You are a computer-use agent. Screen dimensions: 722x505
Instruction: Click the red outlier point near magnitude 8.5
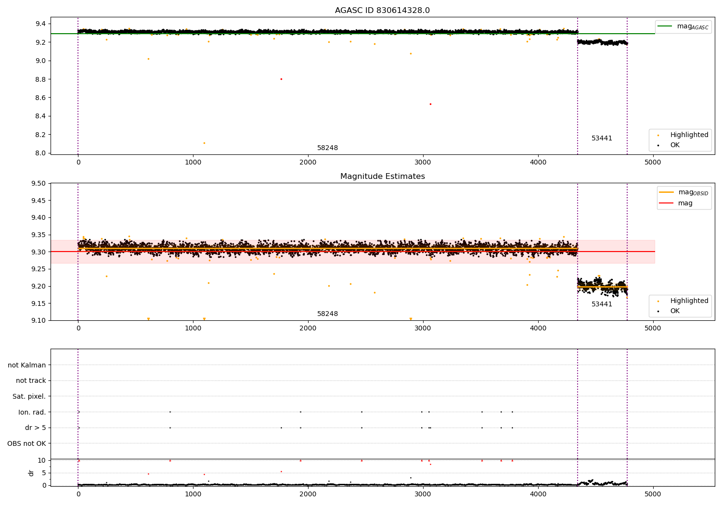point(430,104)
